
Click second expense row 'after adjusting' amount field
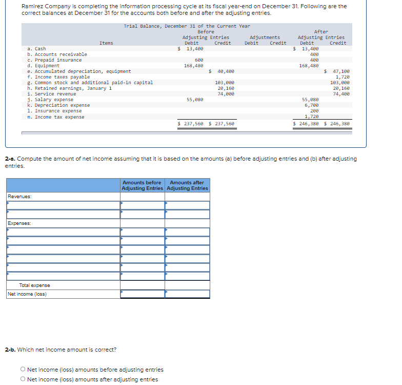click(188, 241)
